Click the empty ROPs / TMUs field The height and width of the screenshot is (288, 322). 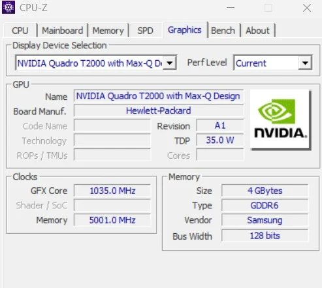pyautogui.click(x=112, y=155)
